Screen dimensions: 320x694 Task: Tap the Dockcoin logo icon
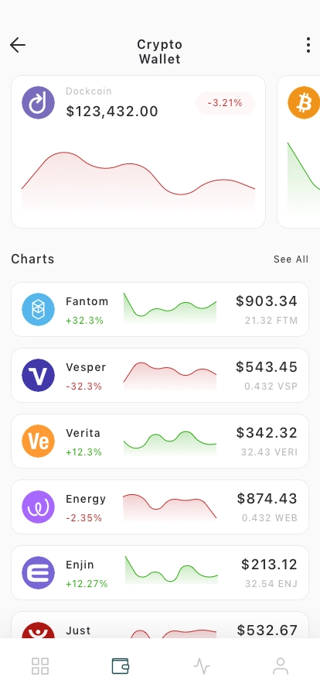click(x=39, y=103)
